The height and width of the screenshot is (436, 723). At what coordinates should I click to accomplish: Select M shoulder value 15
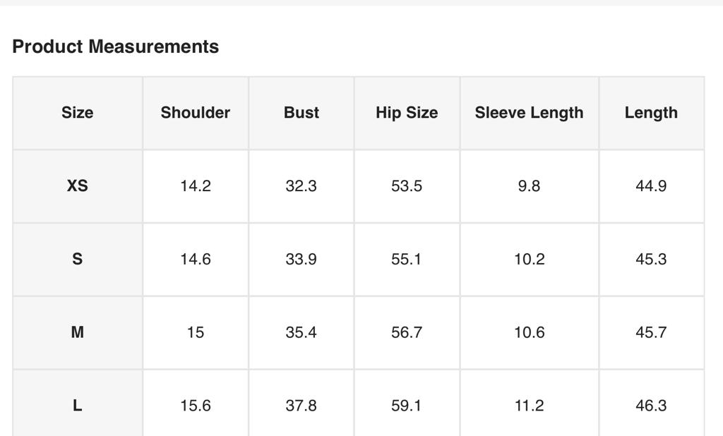(196, 332)
